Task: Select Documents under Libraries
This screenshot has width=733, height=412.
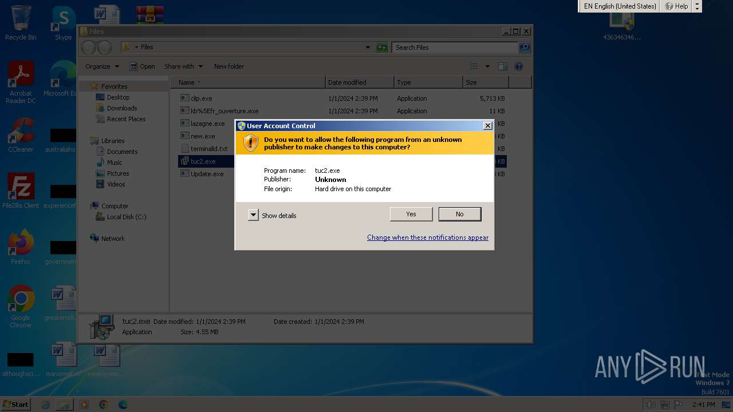Action: [x=122, y=152]
